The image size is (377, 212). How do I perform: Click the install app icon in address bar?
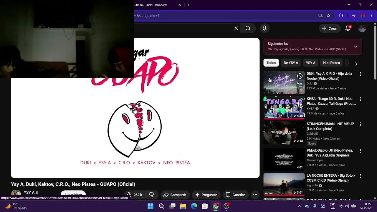(x=320, y=16)
